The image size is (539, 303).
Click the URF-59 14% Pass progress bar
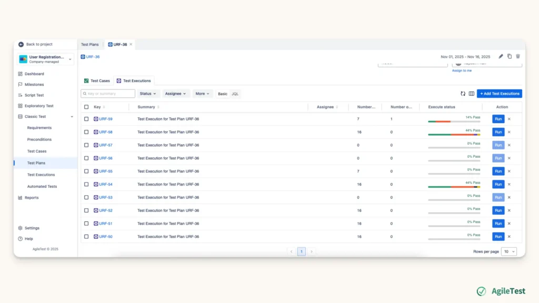454,122
